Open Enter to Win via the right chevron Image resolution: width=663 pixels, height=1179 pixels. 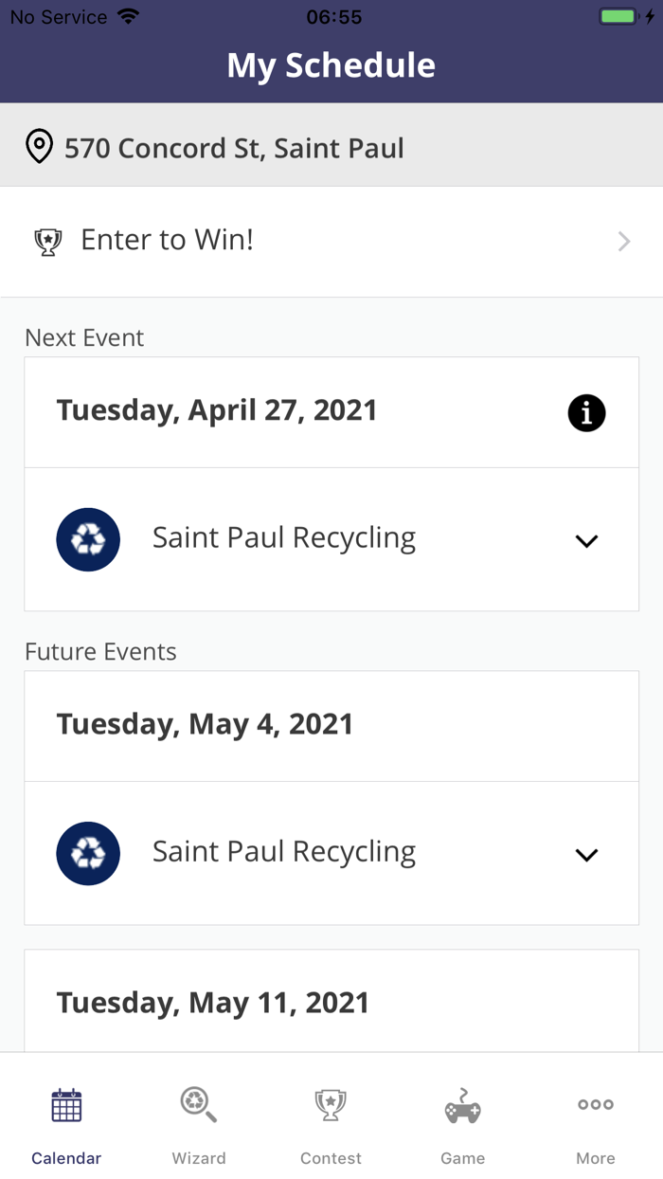coord(623,241)
